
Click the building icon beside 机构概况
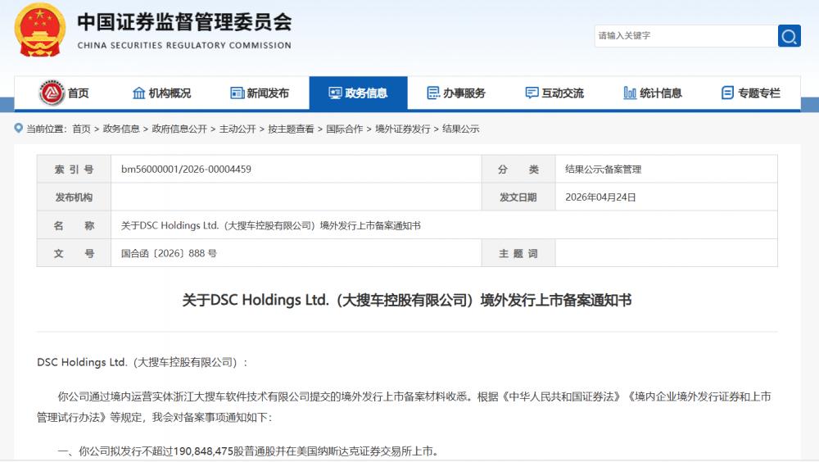[x=138, y=93]
